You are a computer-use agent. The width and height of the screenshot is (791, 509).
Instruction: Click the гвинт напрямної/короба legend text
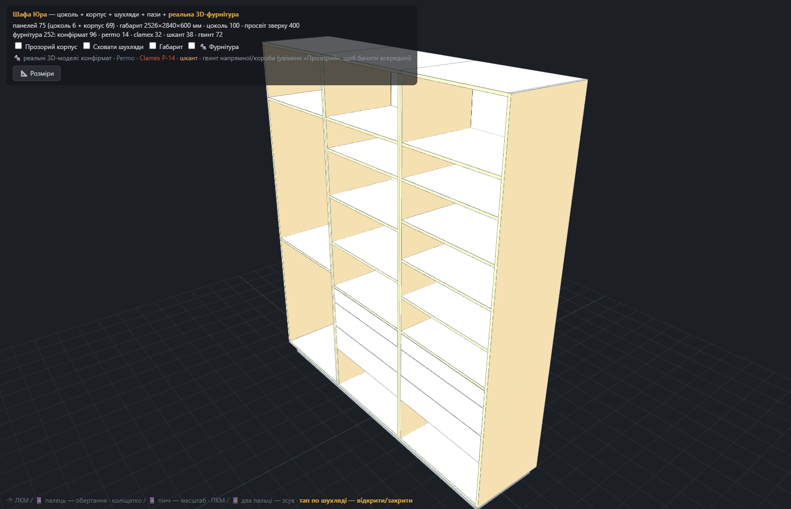pyautogui.click(x=239, y=58)
